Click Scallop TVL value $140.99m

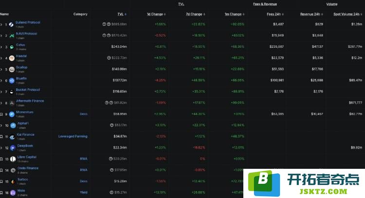coord(119,69)
